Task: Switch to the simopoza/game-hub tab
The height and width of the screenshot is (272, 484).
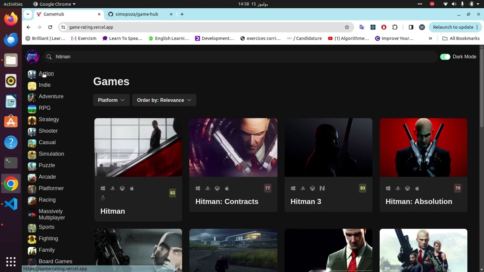Action: pyautogui.click(x=140, y=14)
